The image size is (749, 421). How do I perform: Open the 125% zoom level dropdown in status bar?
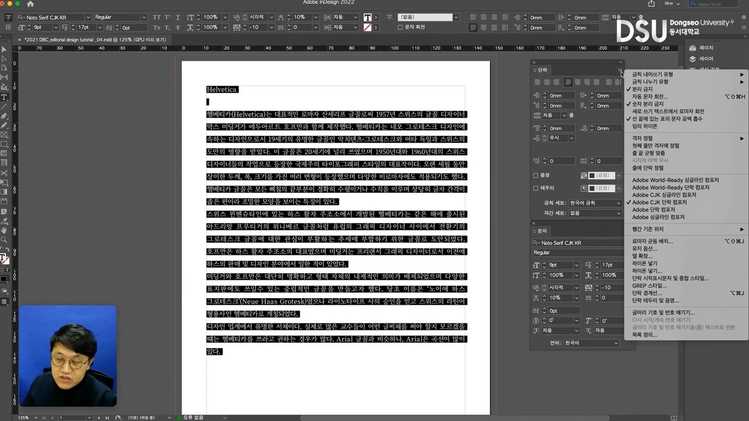tap(35, 417)
